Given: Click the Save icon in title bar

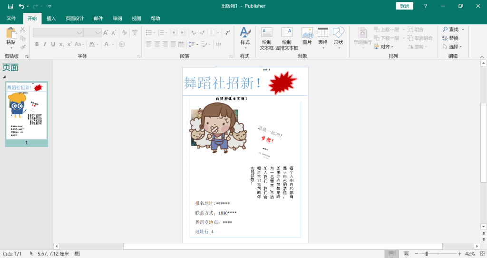Looking at the screenshot, I should [x=10, y=6].
